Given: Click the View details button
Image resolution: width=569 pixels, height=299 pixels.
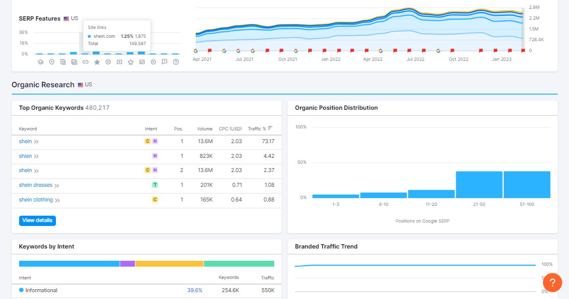Looking at the screenshot, I should [x=37, y=221].
